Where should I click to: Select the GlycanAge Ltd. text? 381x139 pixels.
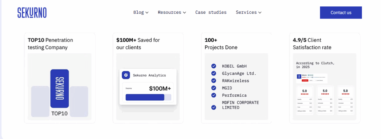(x=239, y=73)
